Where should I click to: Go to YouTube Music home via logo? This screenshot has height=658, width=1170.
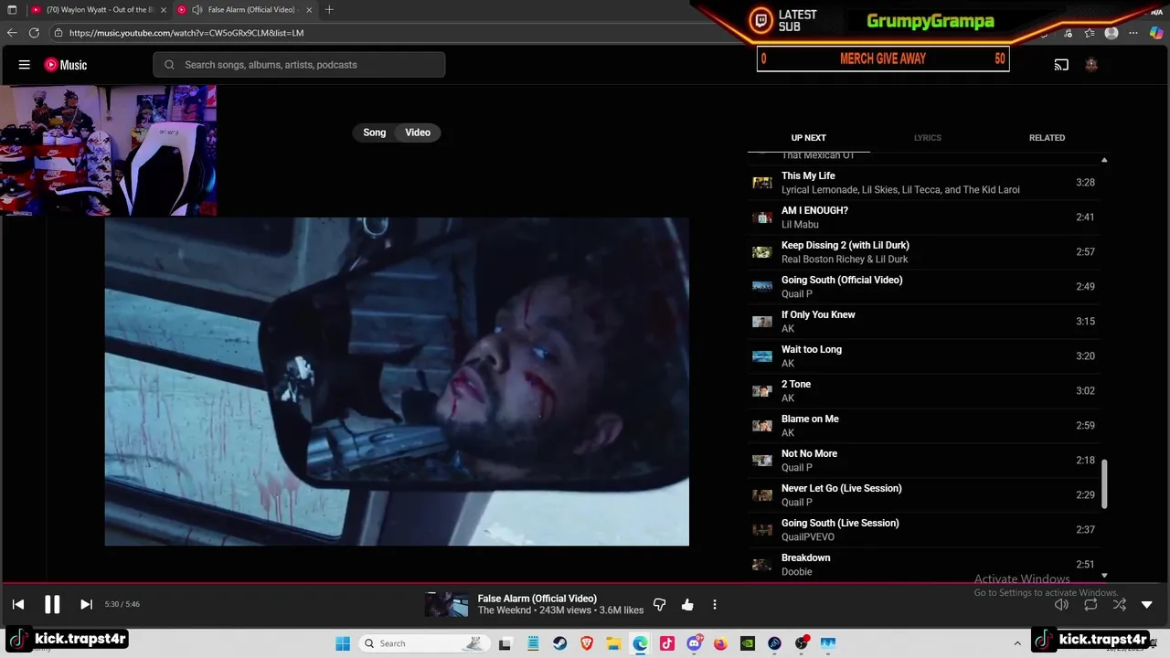(x=66, y=65)
